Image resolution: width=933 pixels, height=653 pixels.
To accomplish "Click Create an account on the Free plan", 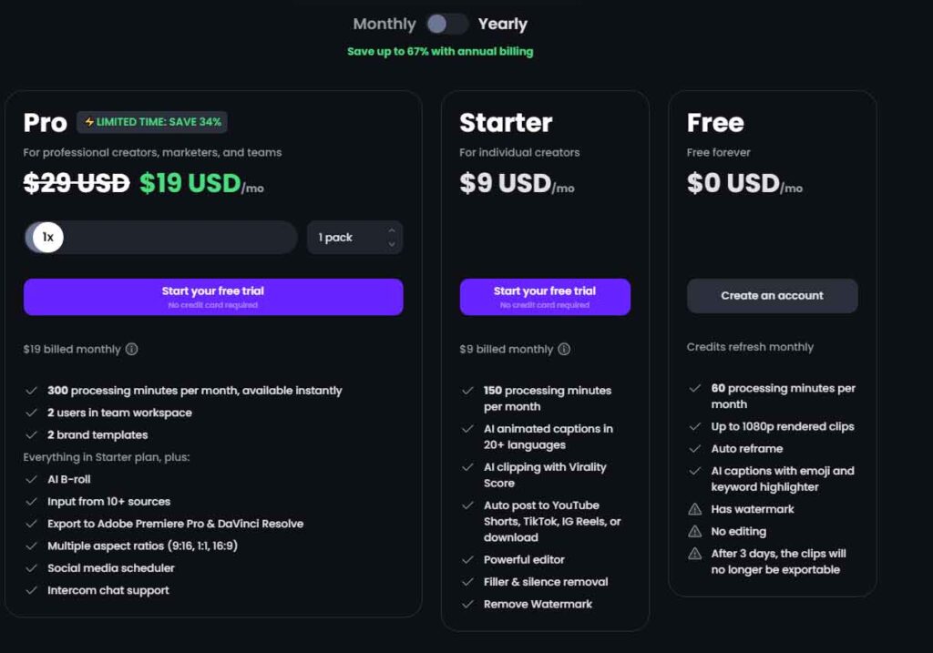I will (772, 295).
